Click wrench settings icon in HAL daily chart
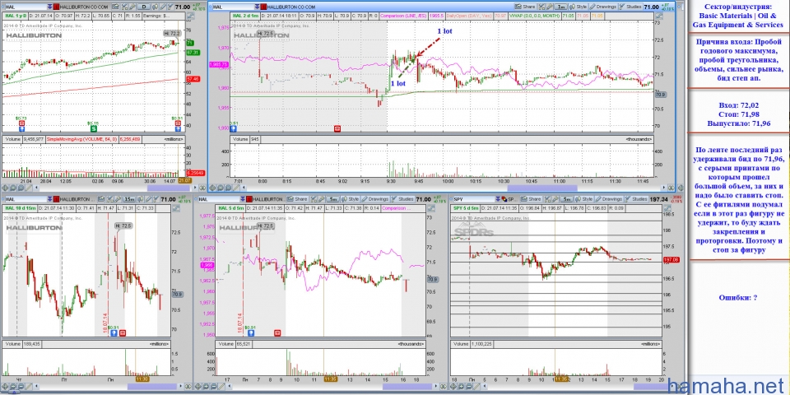This screenshot has height=395, width=790. [x=132, y=7]
